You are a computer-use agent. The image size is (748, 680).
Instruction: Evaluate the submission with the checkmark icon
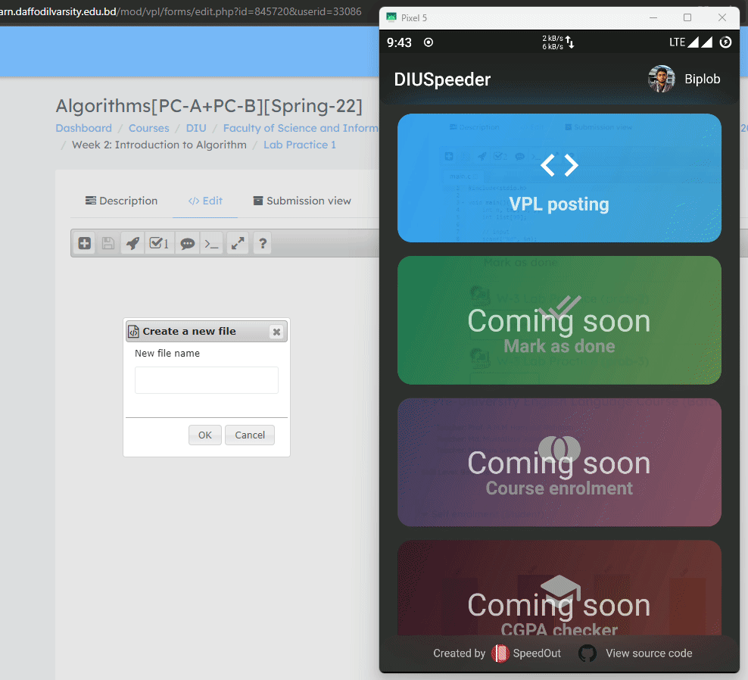tap(159, 243)
